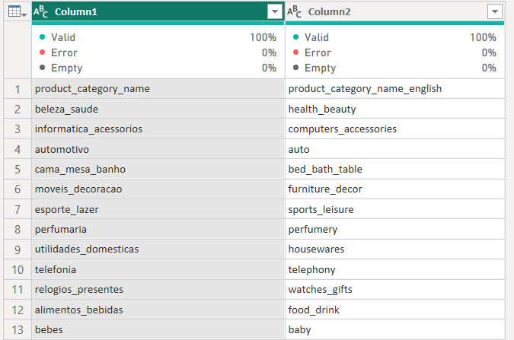
Task: Select row number 11
Action: coord(18,290)
